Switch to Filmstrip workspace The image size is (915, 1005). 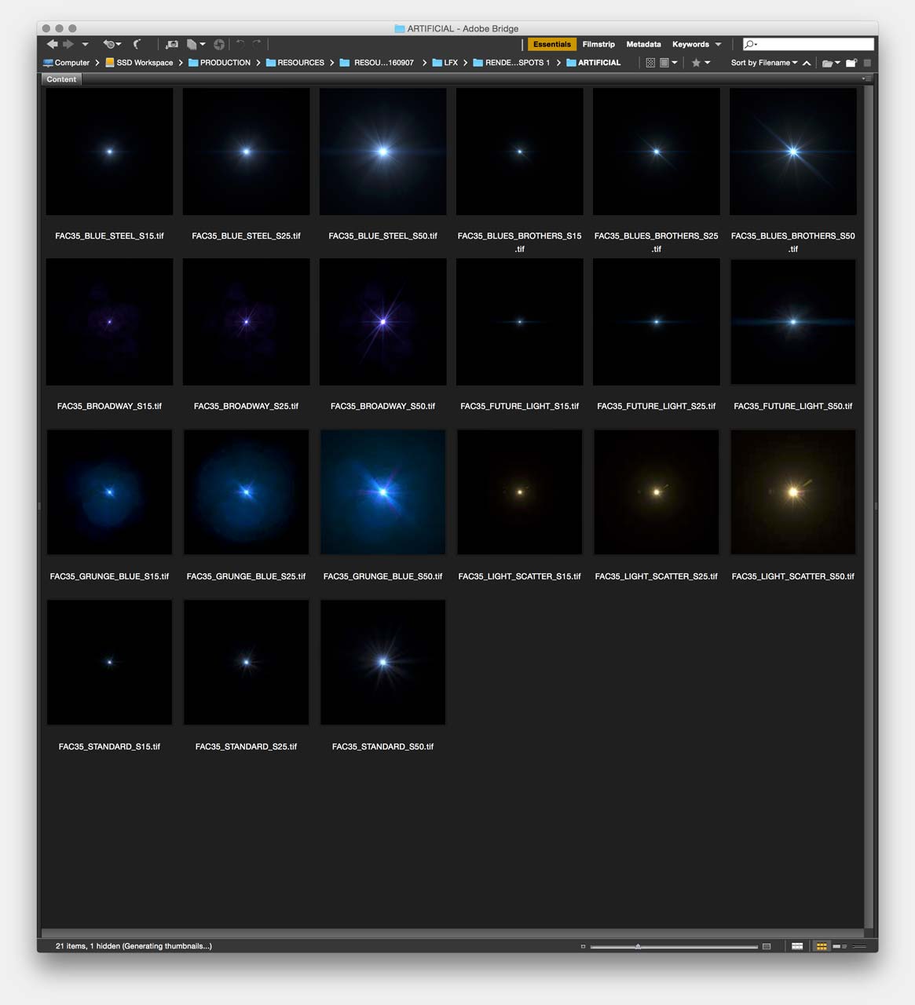(x=598, y=45)
